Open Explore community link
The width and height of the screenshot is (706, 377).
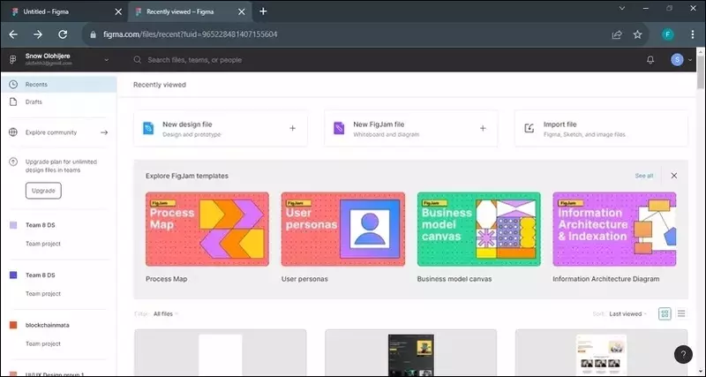click(x=51, y=132)
